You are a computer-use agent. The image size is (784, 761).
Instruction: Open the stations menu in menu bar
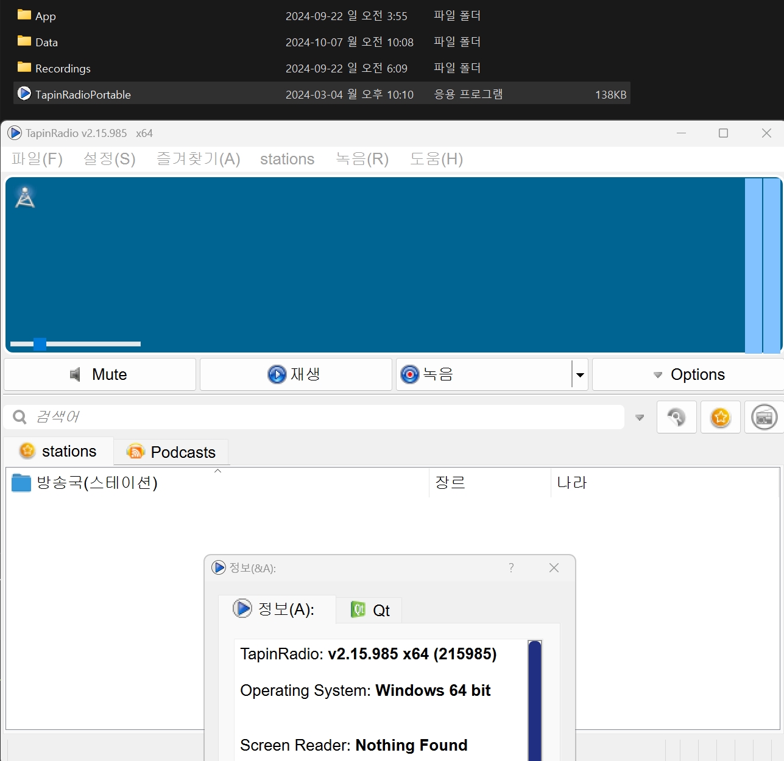pyautogui.click(x=288, y=159)
